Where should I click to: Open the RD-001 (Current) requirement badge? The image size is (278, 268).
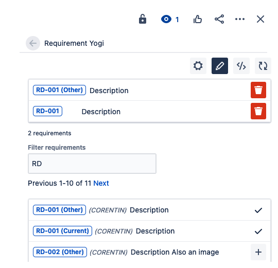[62, 231]
